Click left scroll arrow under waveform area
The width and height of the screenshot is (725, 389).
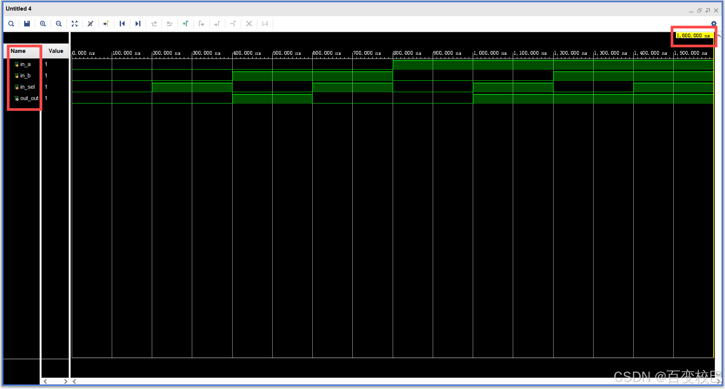click(x=74, y=381)
